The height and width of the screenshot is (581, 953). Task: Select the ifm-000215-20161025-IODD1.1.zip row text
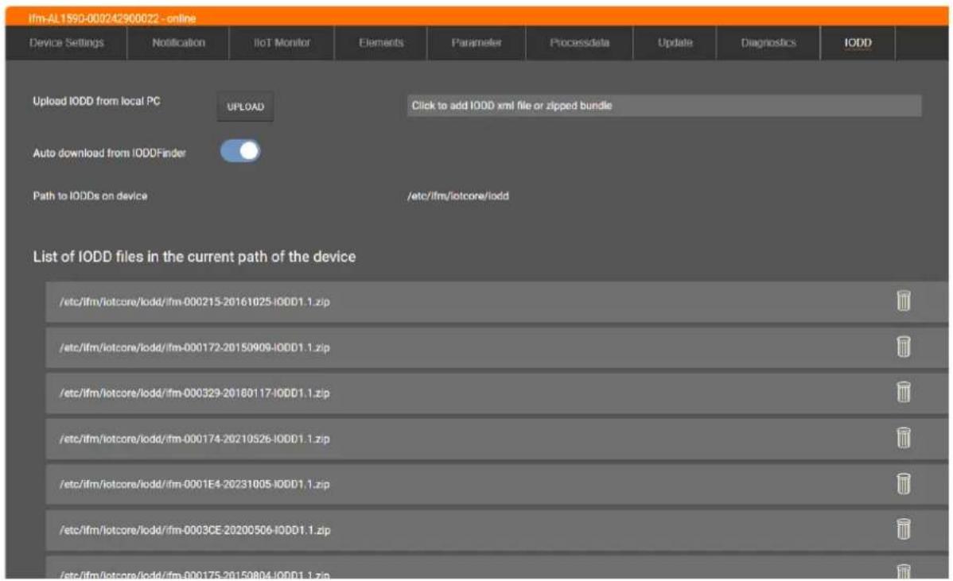tap(194, 302)
